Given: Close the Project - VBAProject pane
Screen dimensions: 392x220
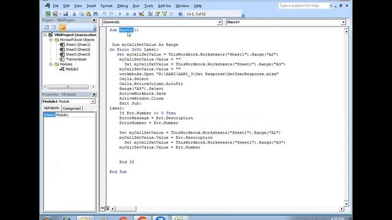Looking at the screenshot, I should [94, 20].
